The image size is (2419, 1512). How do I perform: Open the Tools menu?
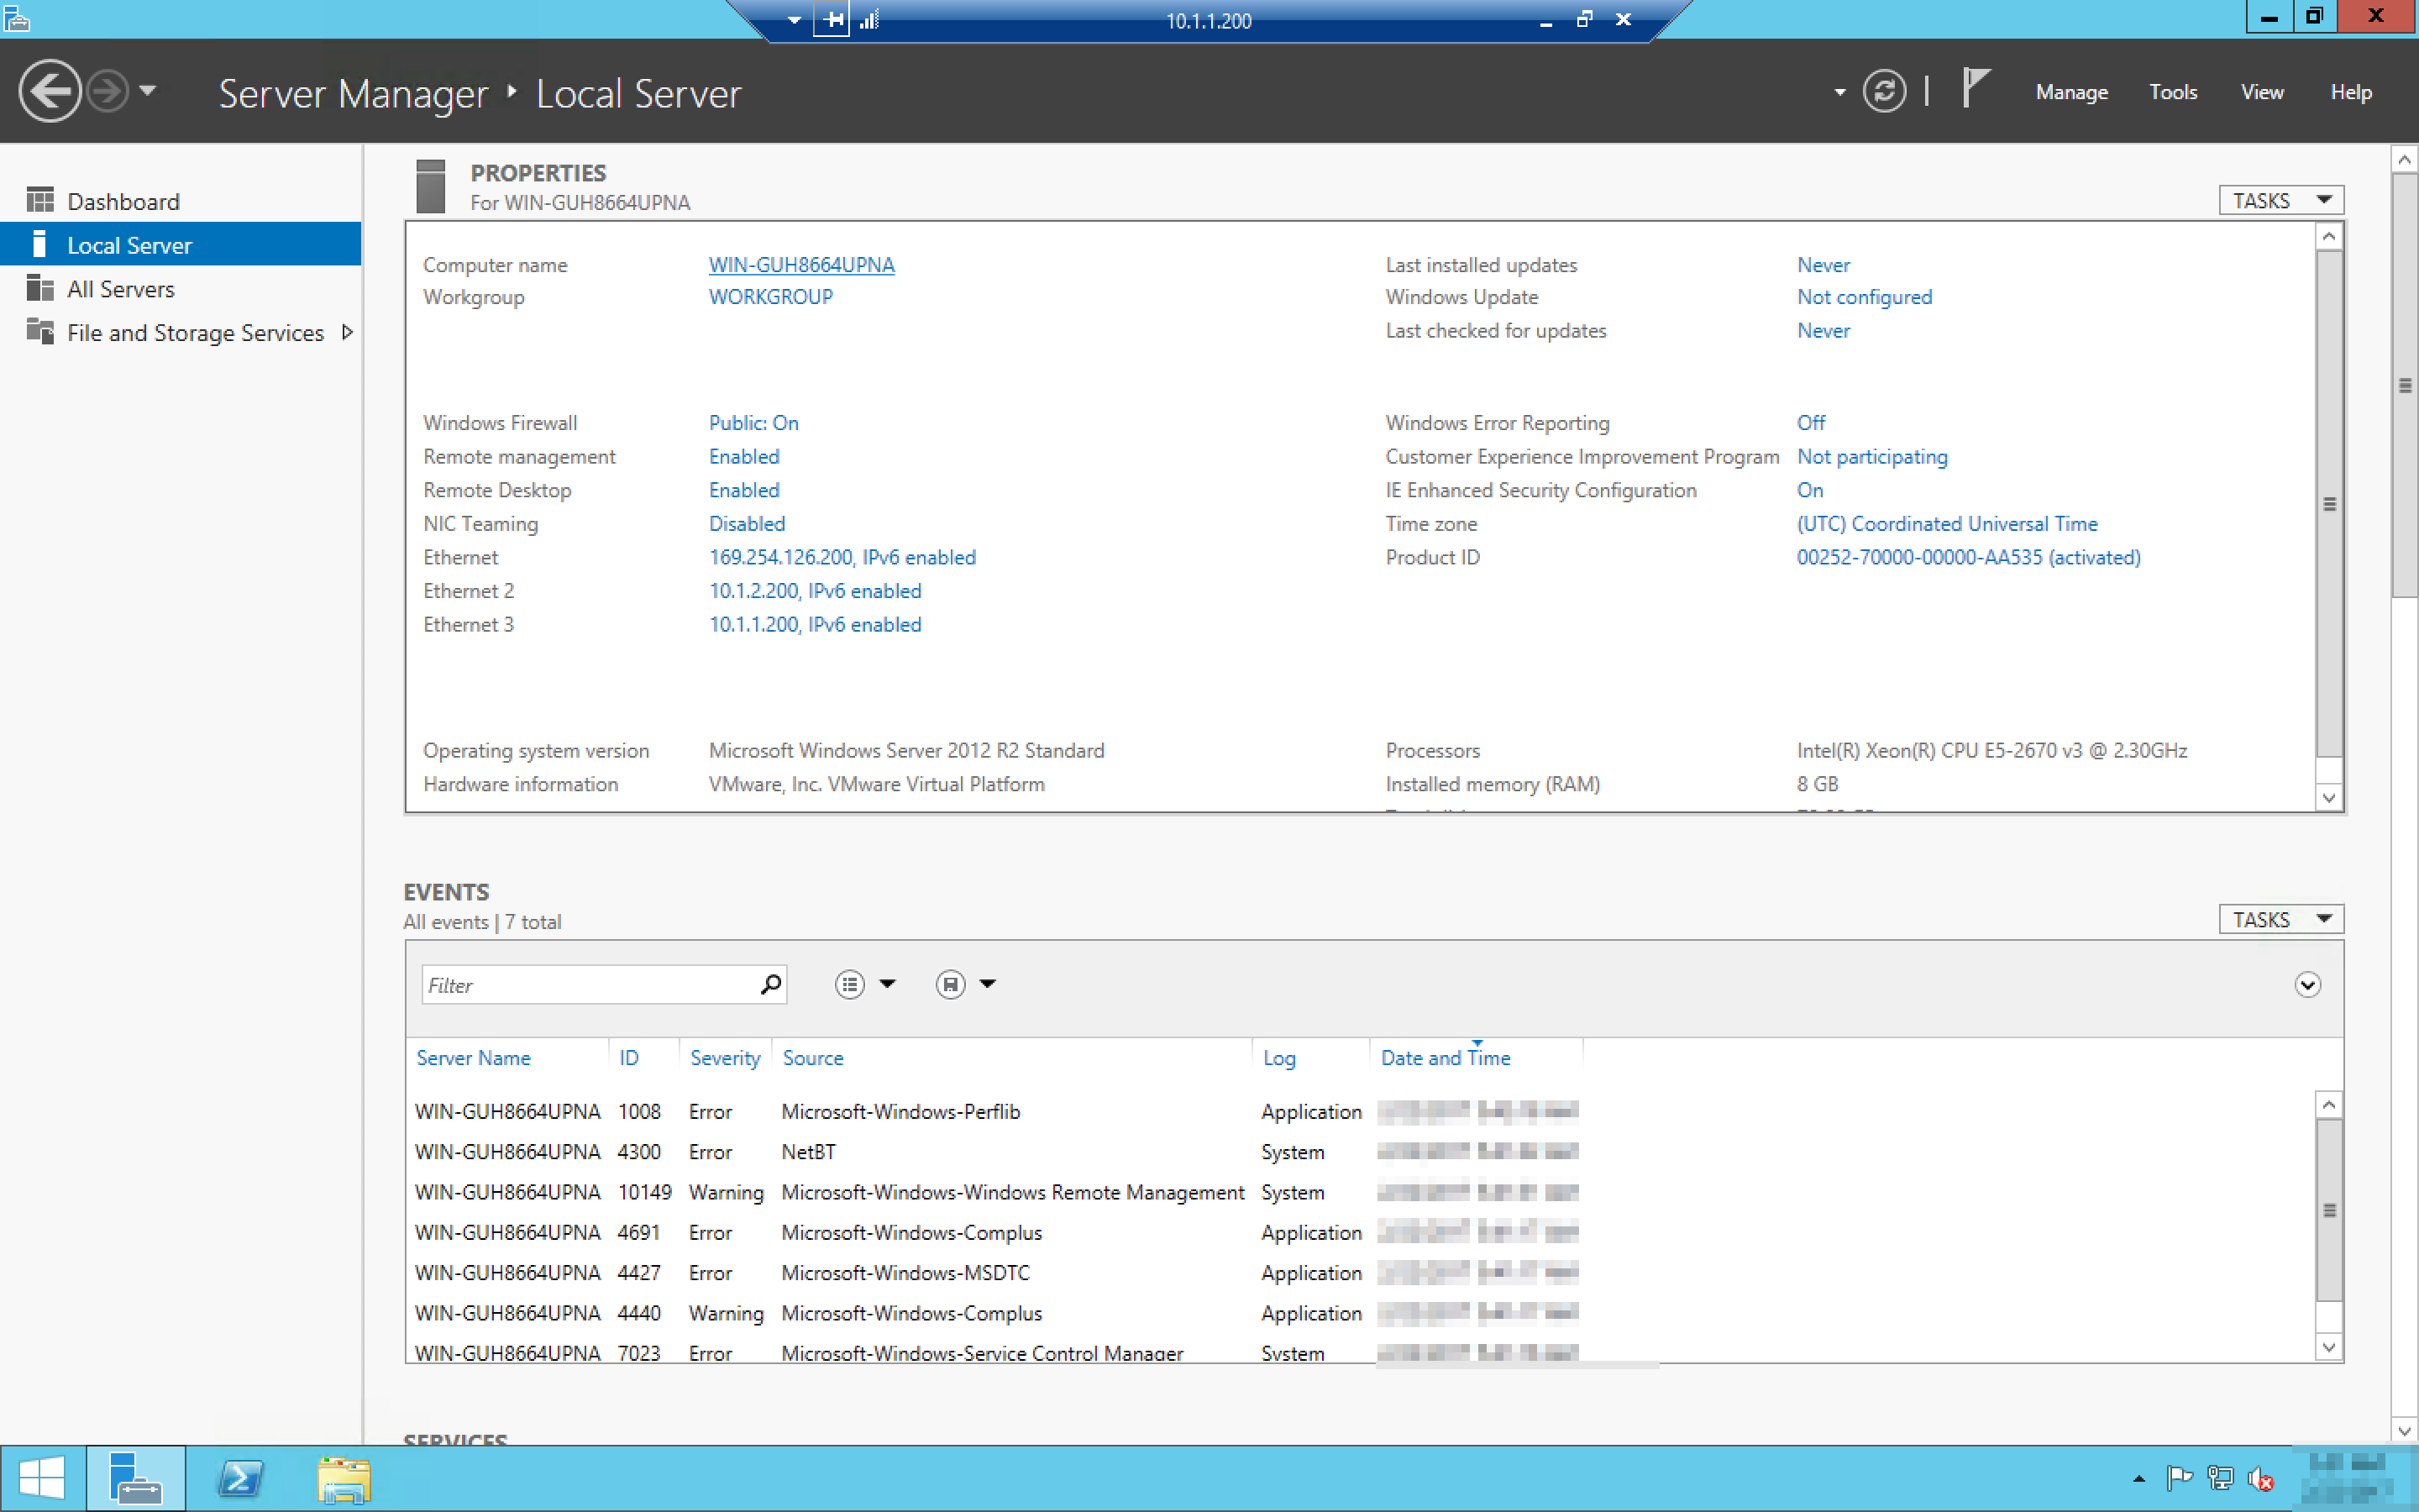(2173, 92)
